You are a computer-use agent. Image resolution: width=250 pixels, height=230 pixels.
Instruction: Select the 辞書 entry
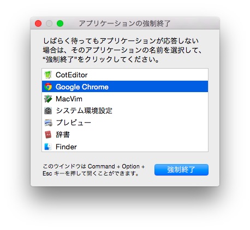[125, 135]
